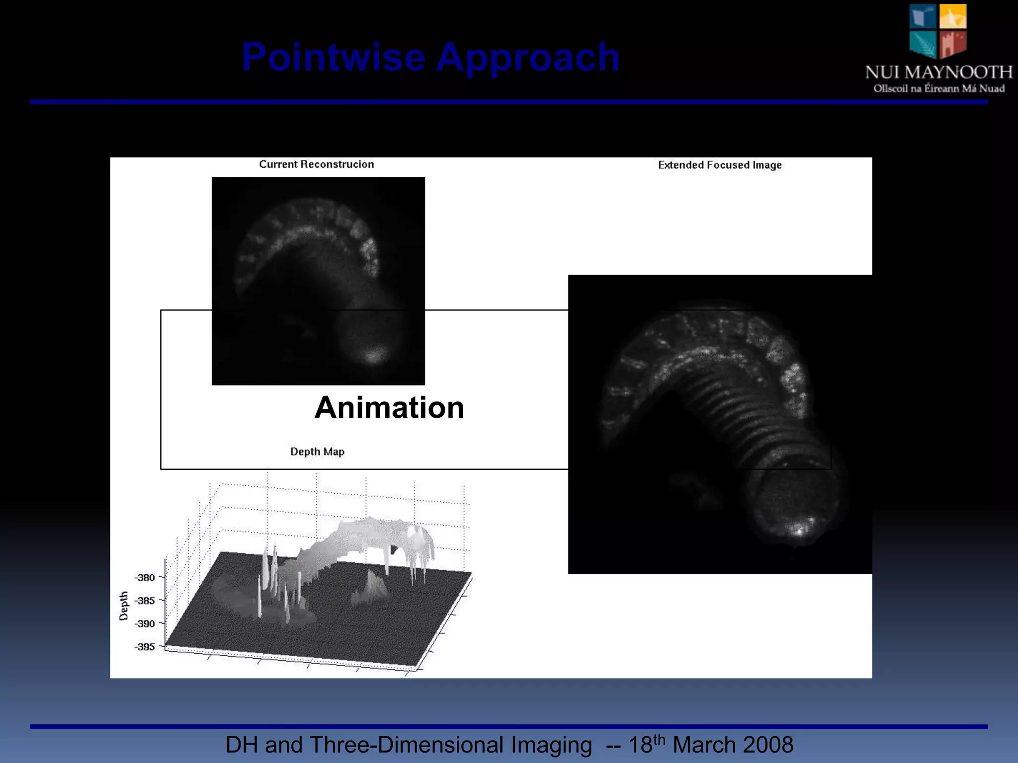Click the Pointwise Approach slide title
This screenshot has height=763, width=1018.
pyautogui.click(x=430, y=57)
